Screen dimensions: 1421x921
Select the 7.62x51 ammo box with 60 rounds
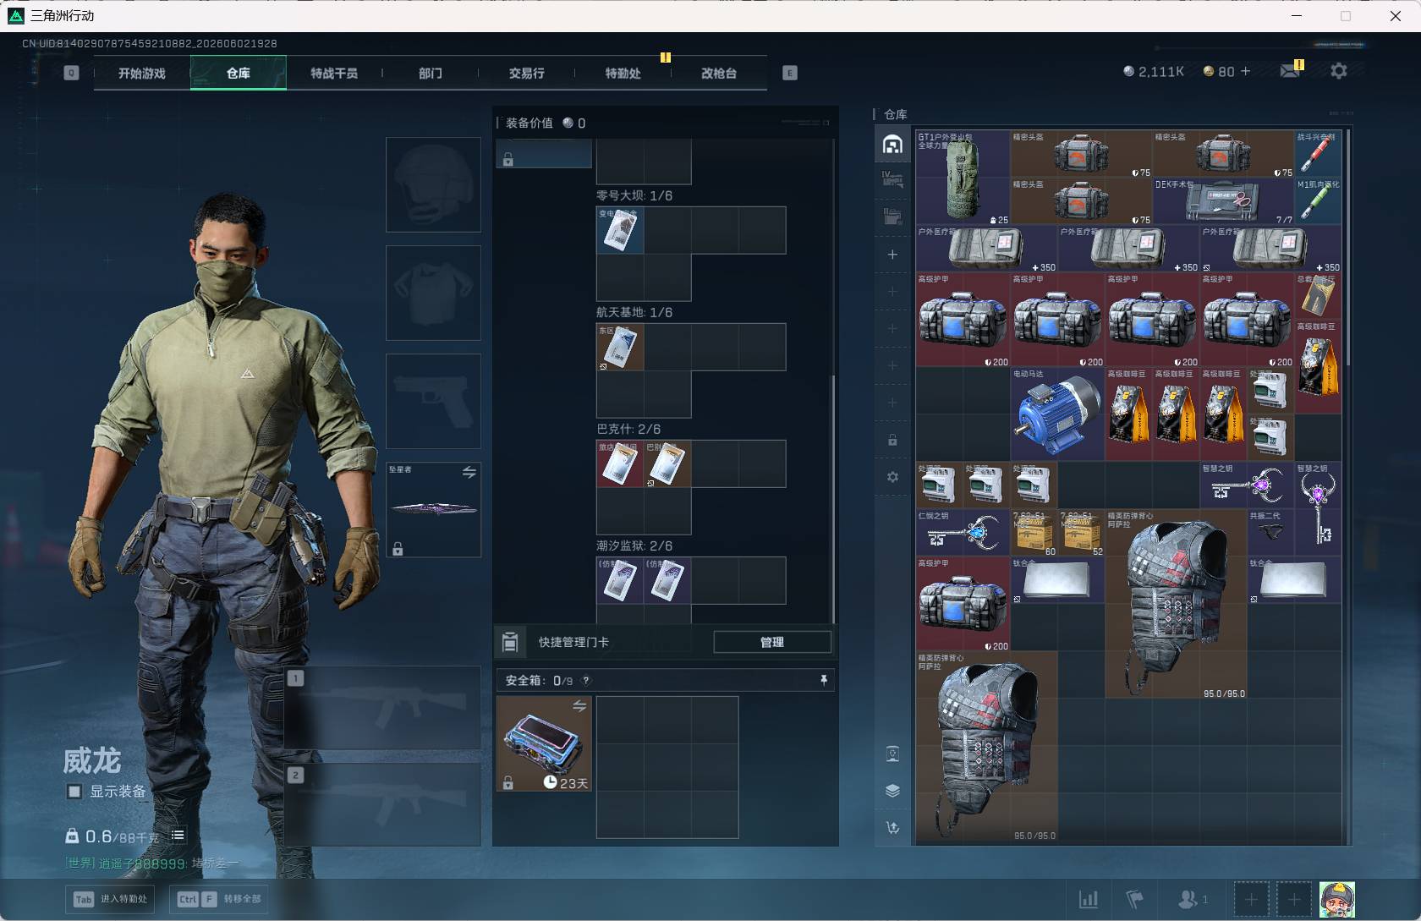pyautogui.click(x=1034, y=533)
